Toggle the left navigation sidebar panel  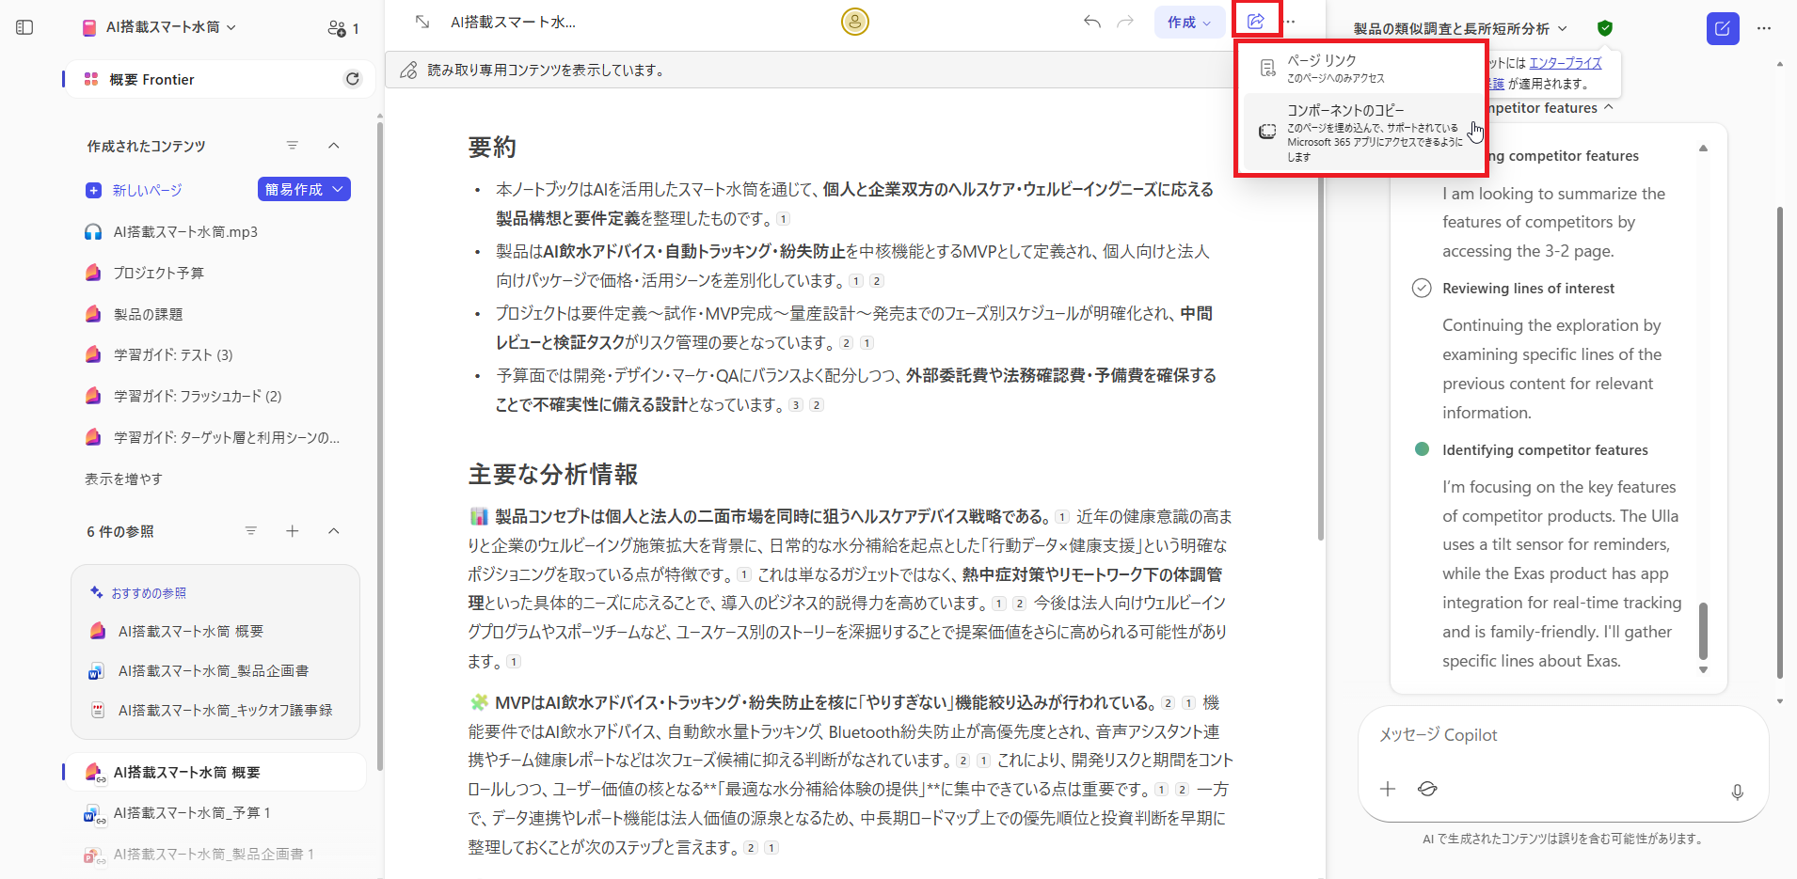(25, 27)
